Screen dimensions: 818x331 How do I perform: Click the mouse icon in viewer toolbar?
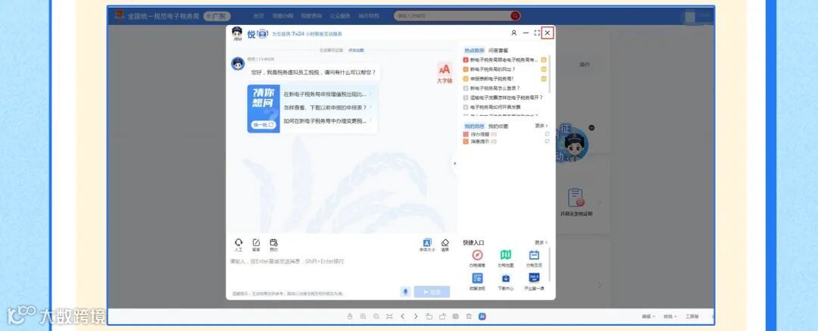point(350,317)
